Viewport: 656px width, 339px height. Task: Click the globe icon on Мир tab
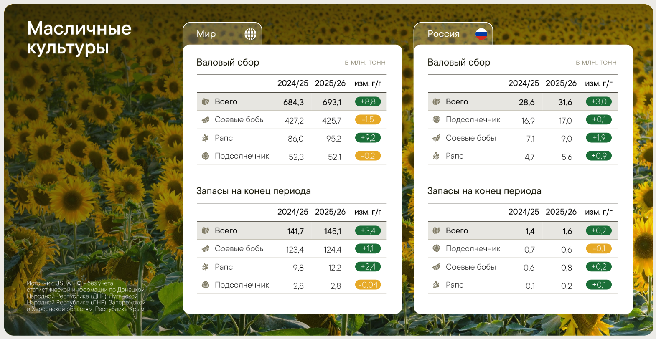(250, 34)
